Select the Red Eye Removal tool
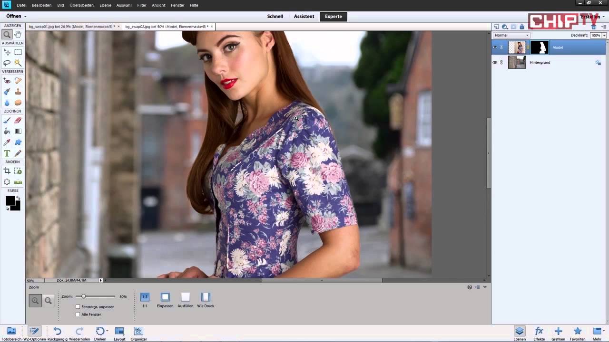This screenshot has width=609, height=342. [7, 81]
